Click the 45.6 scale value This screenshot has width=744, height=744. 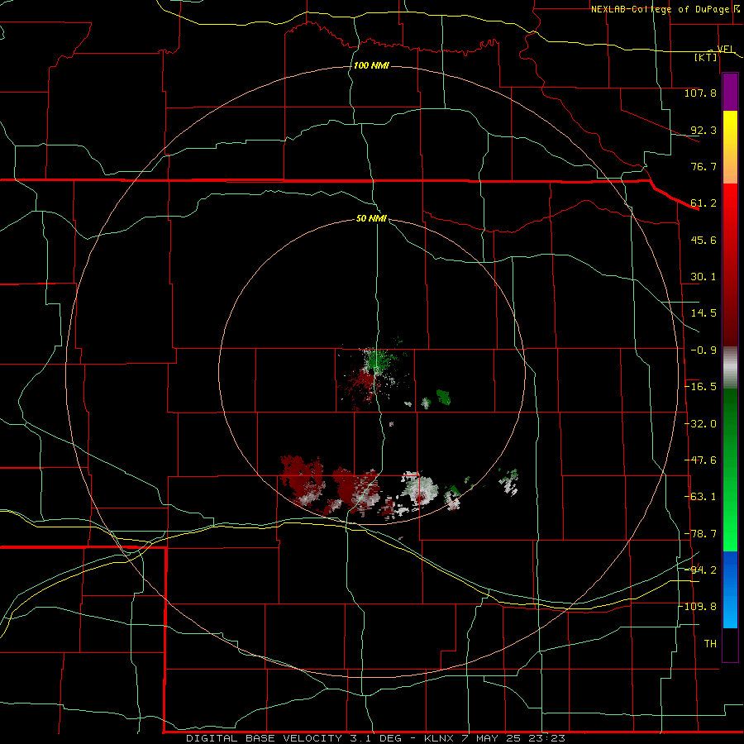click(x=703, y=240)
